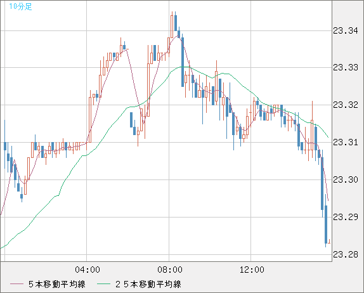This screenshot has width=364, height=293.
Task: Click the green 25-bar moving average legend line
Action: (103, 284)
